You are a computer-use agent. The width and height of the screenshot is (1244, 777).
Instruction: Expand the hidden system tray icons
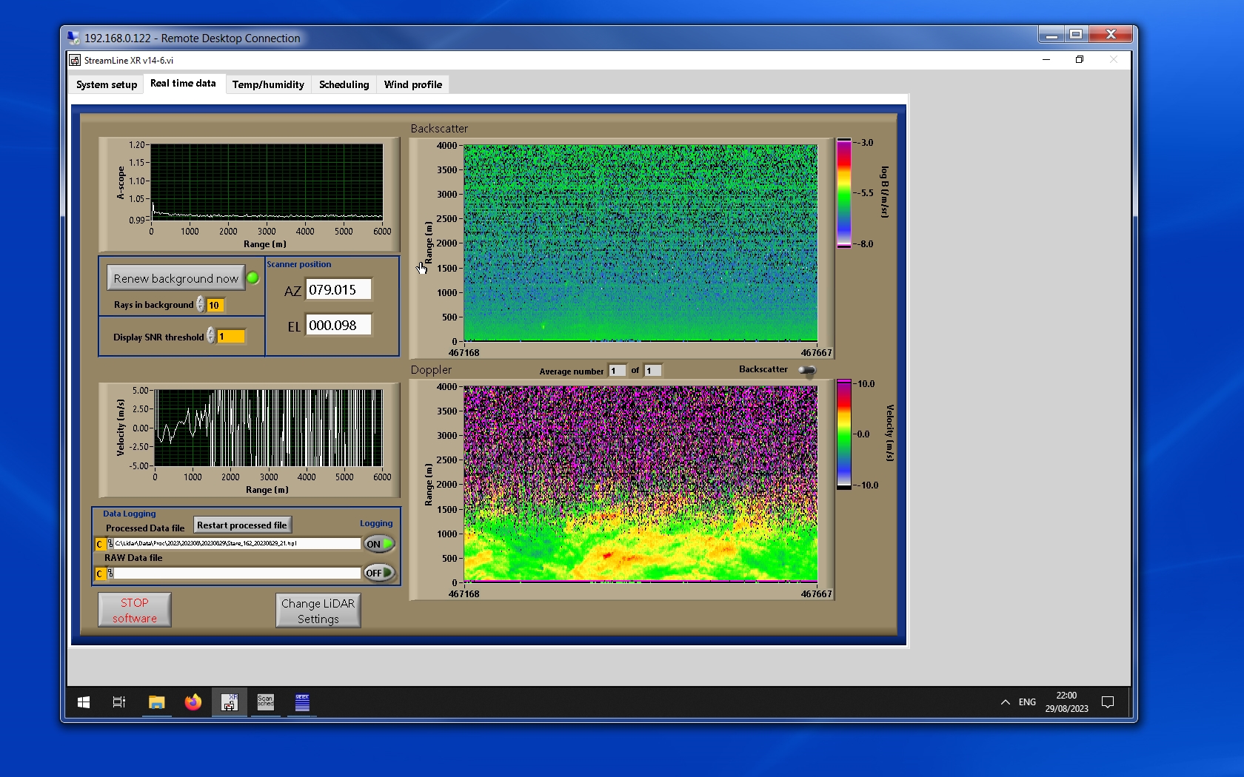pyautogui.click(x=1005, y=702)
